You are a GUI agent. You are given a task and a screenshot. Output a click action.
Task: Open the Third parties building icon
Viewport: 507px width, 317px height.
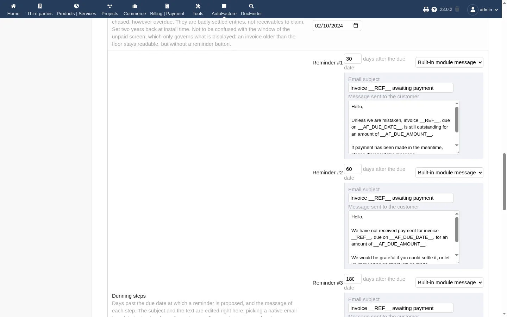[x=40, y=6]
